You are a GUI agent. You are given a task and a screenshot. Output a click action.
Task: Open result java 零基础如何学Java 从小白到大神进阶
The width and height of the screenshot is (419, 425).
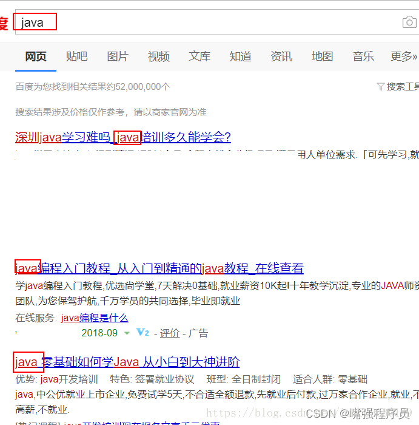point(127,362)
